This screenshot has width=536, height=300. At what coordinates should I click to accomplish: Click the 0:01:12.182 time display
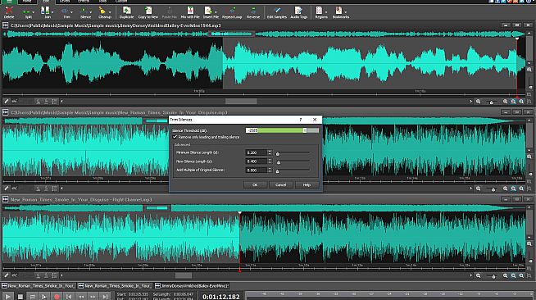[x=220, y=297]
